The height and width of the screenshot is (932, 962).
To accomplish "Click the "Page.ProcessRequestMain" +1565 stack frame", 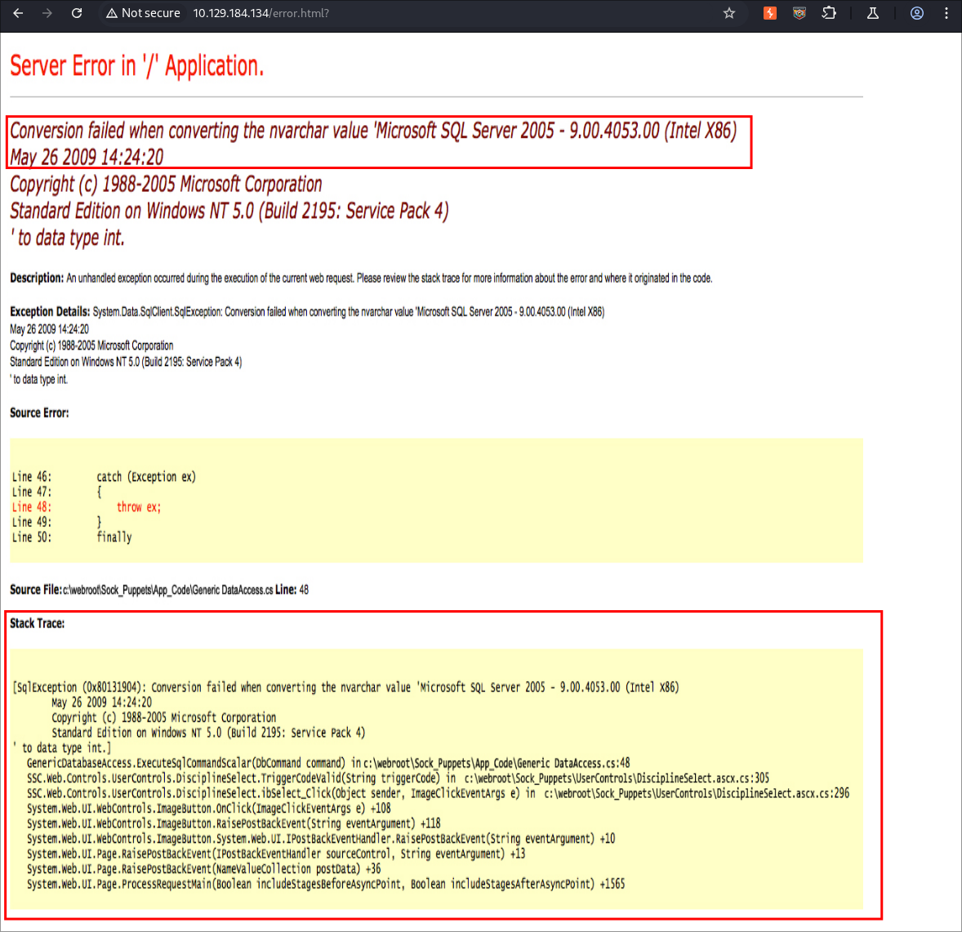I will click(326, 884).
